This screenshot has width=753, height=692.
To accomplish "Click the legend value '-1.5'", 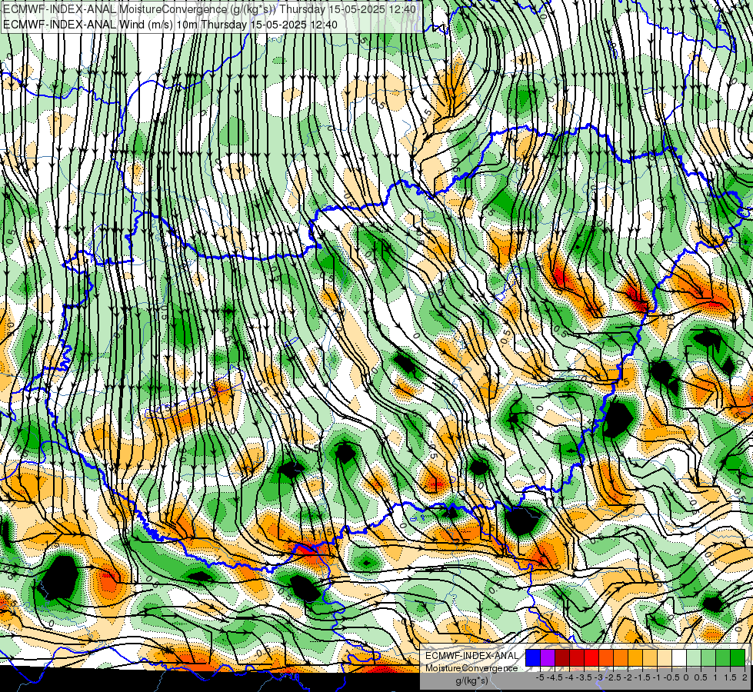I will coord(642,677).
